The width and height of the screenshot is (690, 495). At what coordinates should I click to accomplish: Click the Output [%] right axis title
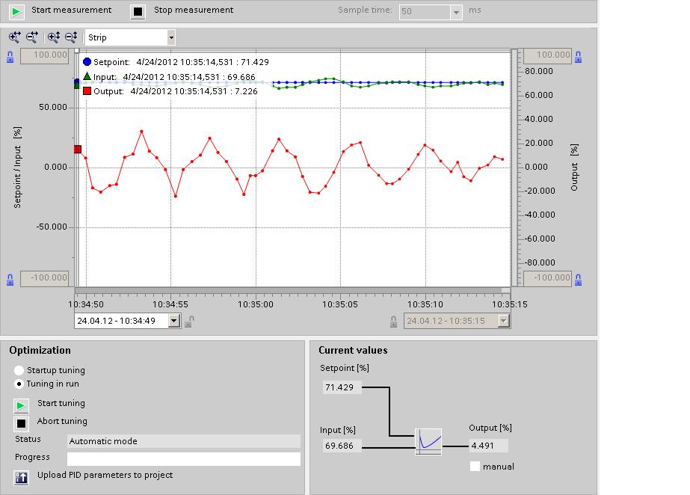[x=574, y=167]
